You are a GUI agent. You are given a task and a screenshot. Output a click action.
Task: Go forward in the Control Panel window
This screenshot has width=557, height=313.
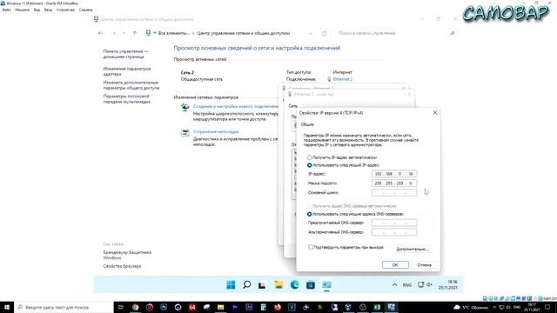113,33
